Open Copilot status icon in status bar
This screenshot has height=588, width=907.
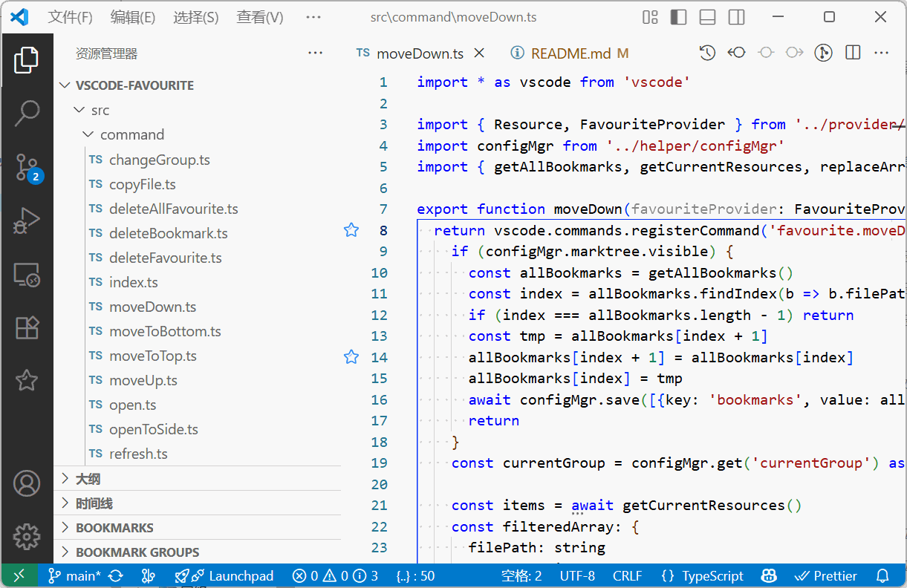(x=769, y=575)
